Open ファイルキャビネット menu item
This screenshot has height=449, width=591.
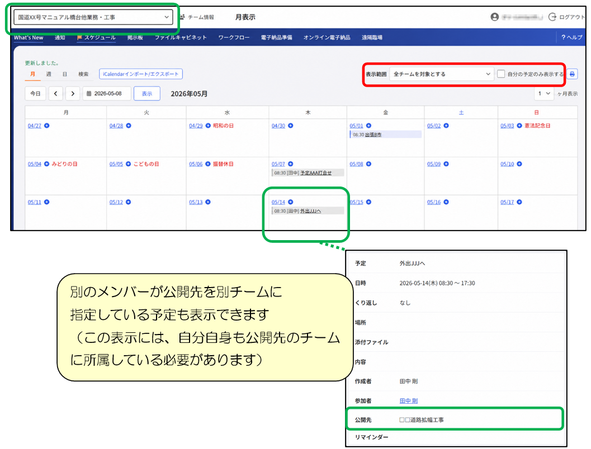[181, 37]
